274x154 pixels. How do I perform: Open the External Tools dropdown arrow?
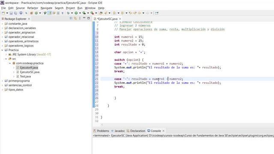click(96, 13)
